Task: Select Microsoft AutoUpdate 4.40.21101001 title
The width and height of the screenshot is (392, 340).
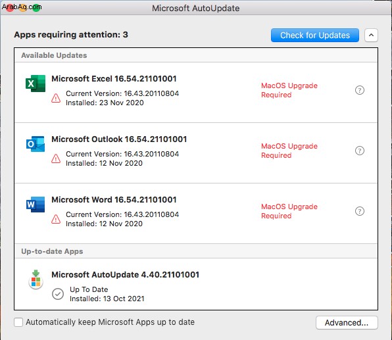Action: [125, 275]
